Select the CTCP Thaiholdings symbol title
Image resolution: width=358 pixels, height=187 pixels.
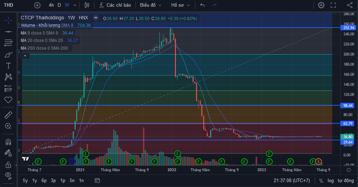click(42, 18)
